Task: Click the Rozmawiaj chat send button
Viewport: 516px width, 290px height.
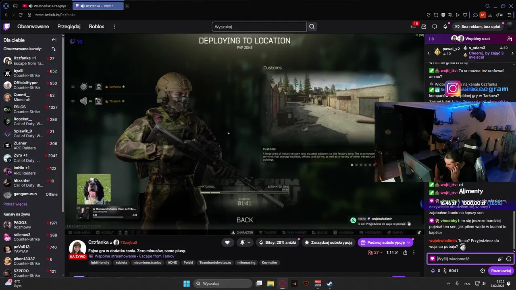Action: 501,271
